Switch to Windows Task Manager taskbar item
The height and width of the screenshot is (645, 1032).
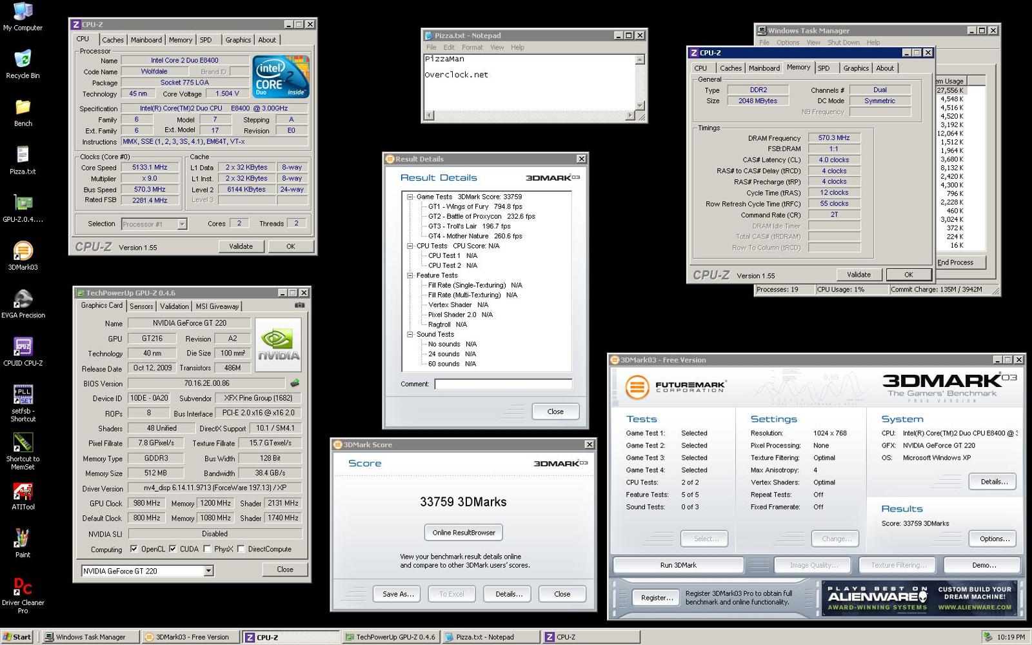tap(91, 637)
